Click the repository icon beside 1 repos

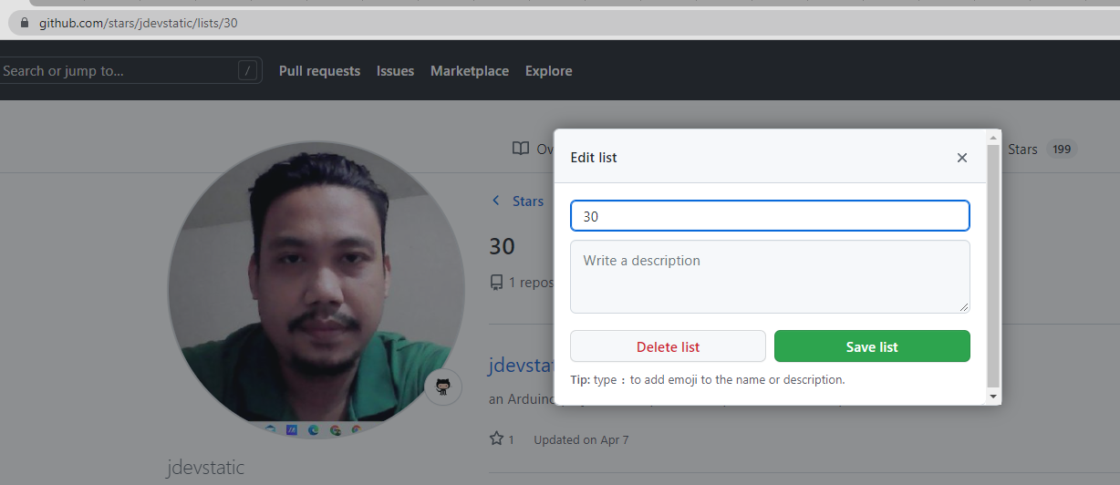coord(496,283)
